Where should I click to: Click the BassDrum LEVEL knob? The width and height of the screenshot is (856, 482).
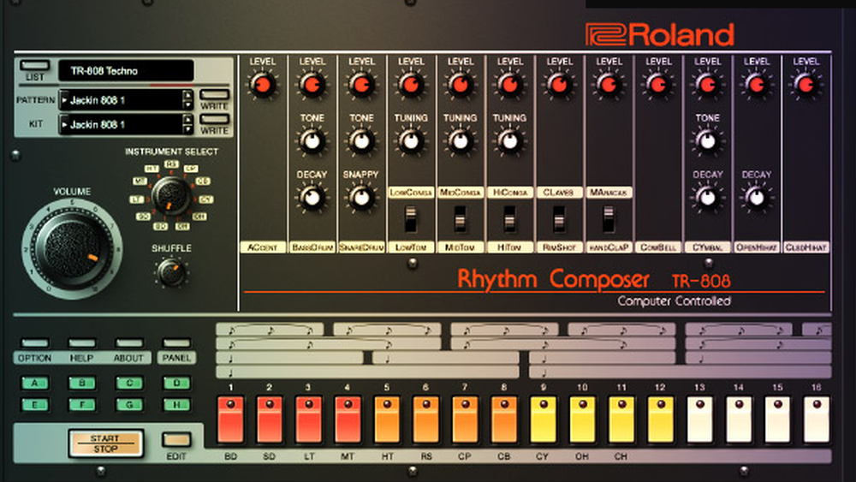[312, 85]
